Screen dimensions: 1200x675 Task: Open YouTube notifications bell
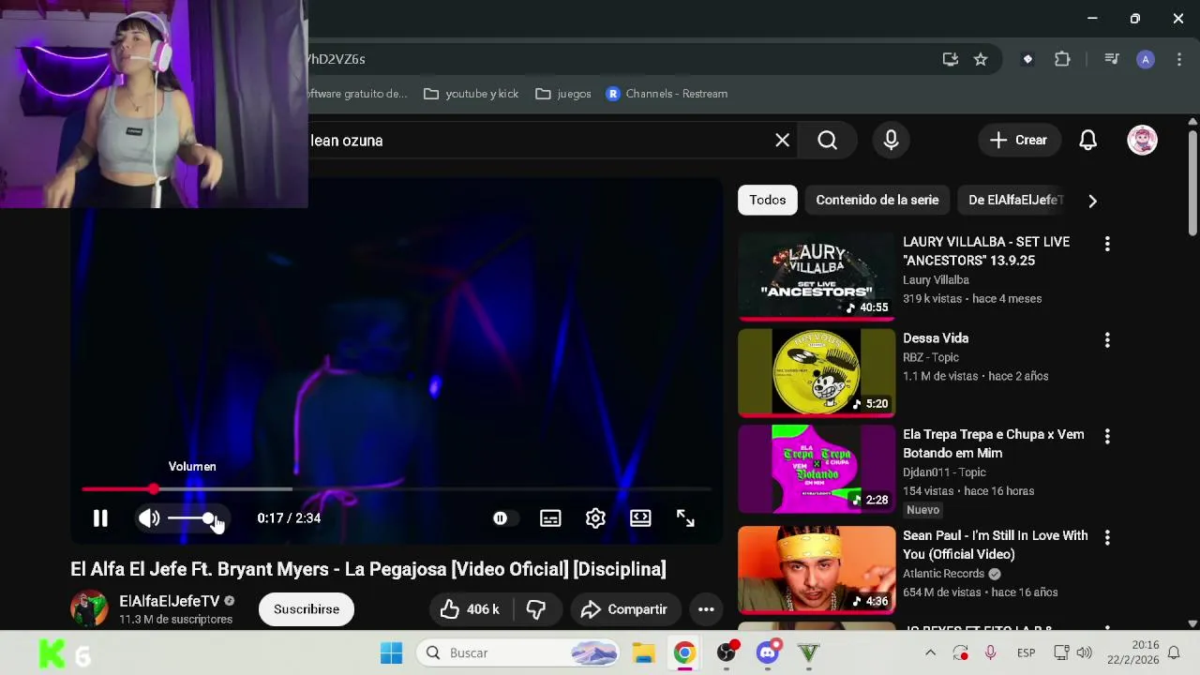click(x=1087, y=140)
